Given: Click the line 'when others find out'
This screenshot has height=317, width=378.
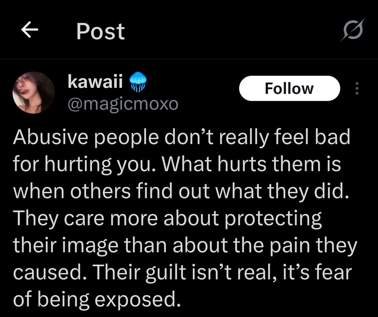Looking at the screenshot, I should tap(181, 191).
